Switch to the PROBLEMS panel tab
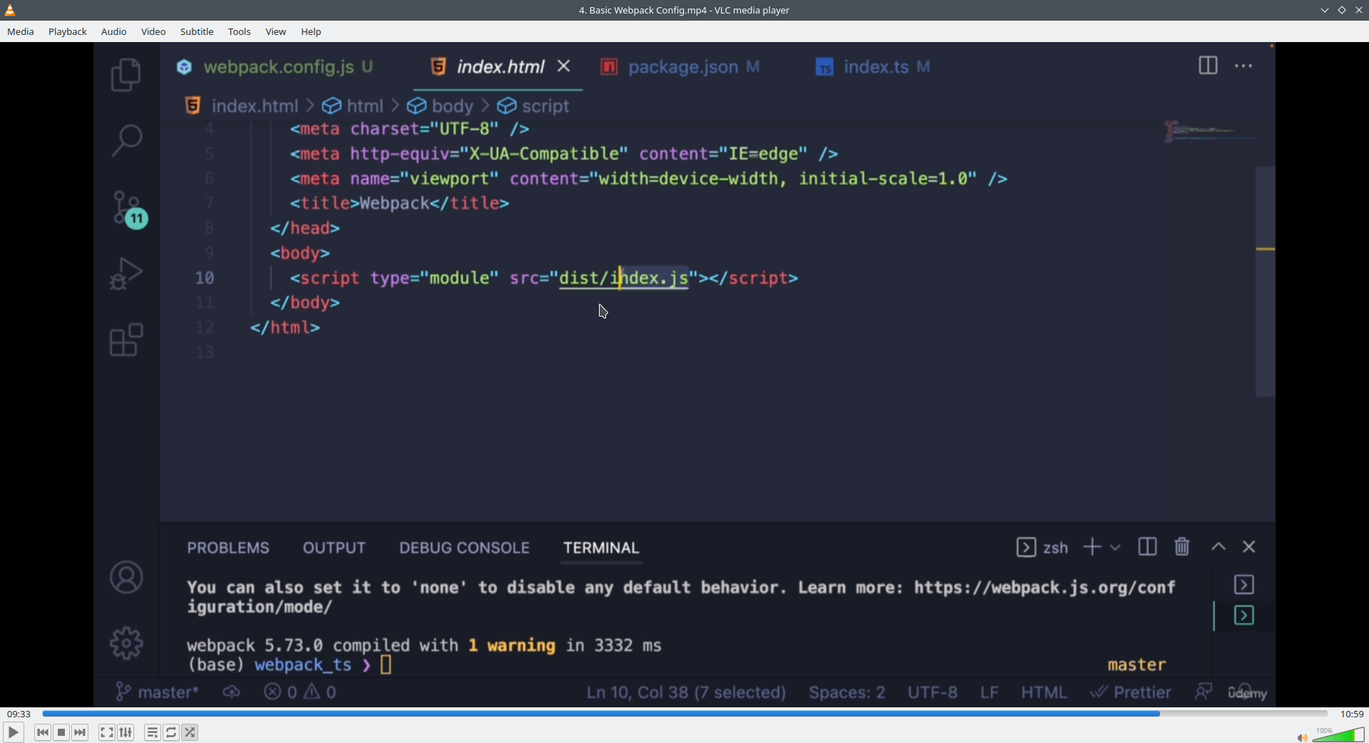The height and width of the screenshot is (743, 1369). [x=228, y=548]
